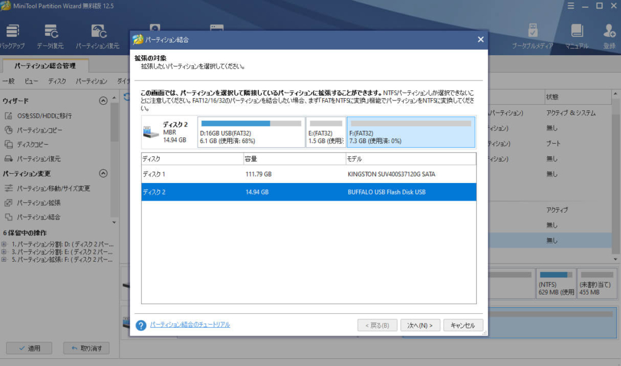Open the パーティション結合のチュートリアル link

(190, 324)
